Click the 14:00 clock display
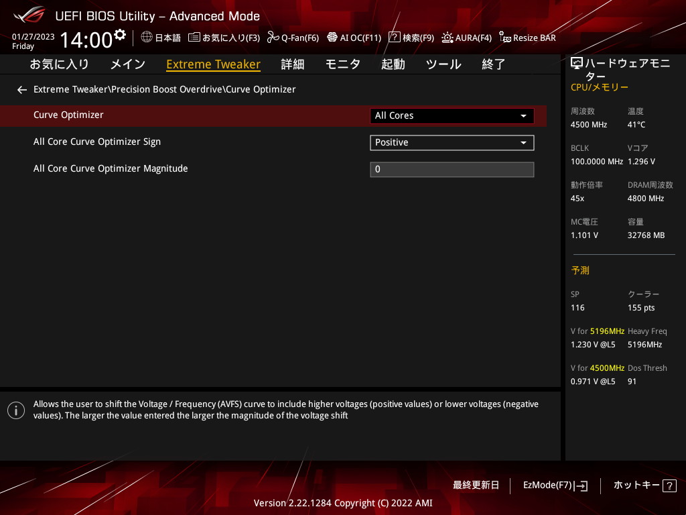Image resolution: width=686 pixels, height=515 pixels. point(86,40)
